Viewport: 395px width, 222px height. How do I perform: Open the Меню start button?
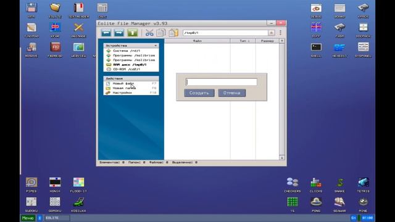click(28, 218)
